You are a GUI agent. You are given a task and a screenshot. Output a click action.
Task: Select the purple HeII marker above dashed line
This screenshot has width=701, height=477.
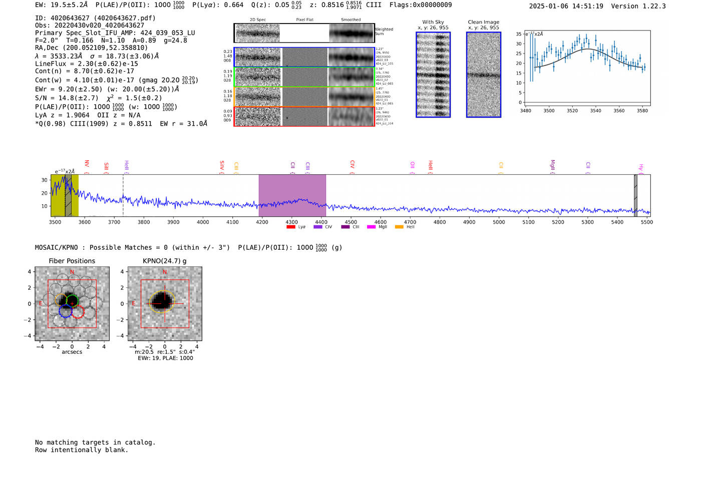(x=126, y=165)
